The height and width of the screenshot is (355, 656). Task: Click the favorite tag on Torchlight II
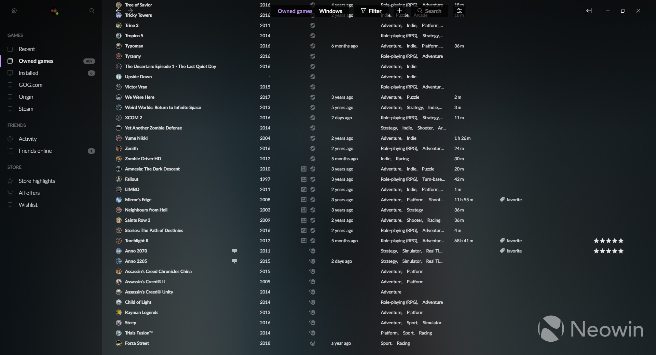511,241
